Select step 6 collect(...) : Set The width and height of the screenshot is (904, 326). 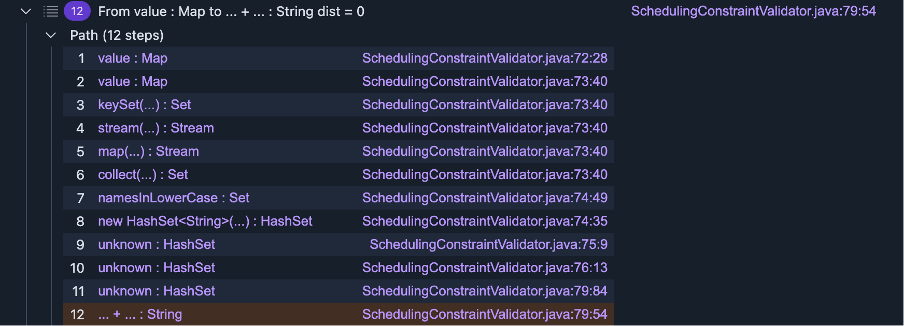click(x=143, y=175)
